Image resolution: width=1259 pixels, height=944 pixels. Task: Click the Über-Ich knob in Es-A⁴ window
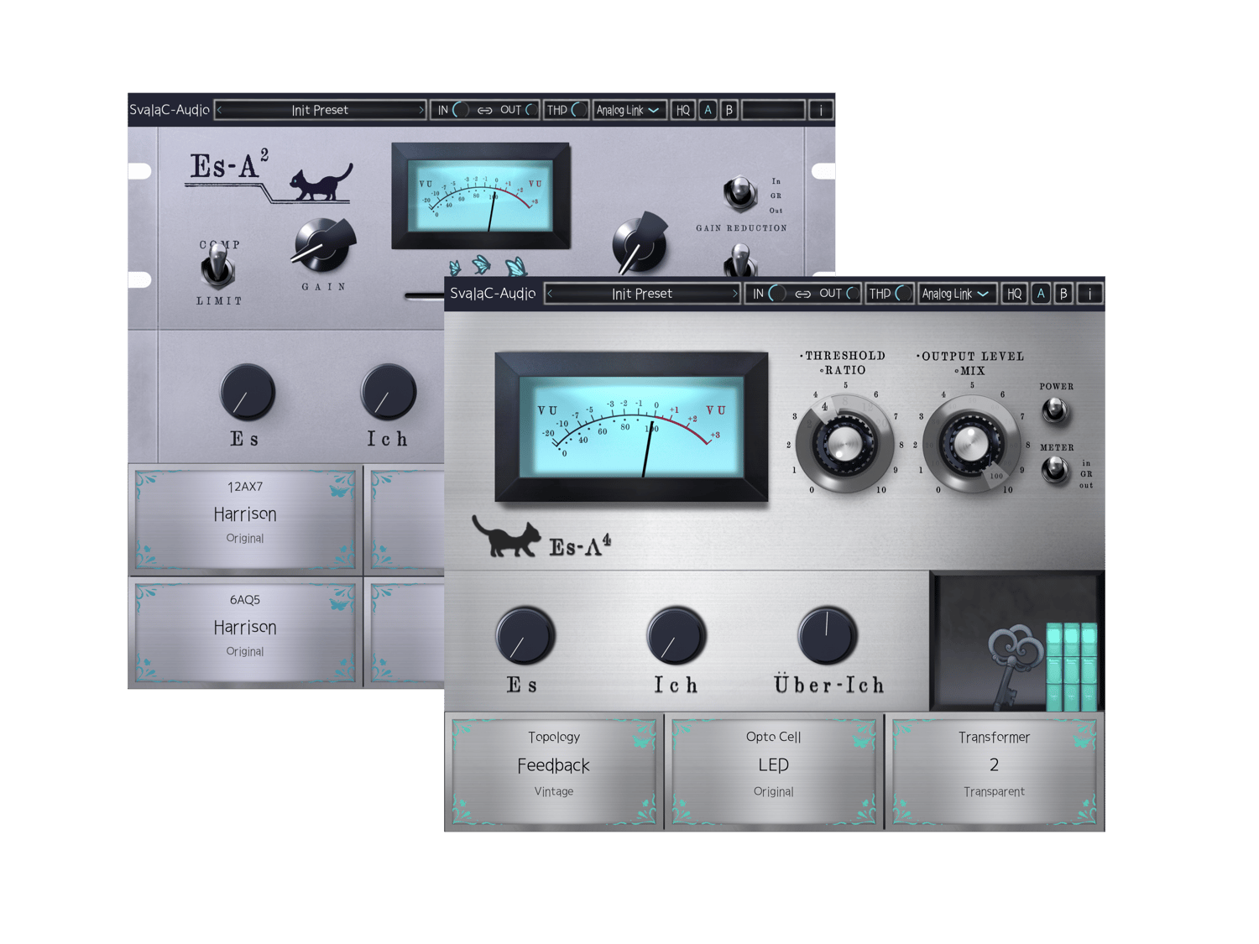point(828,636)
